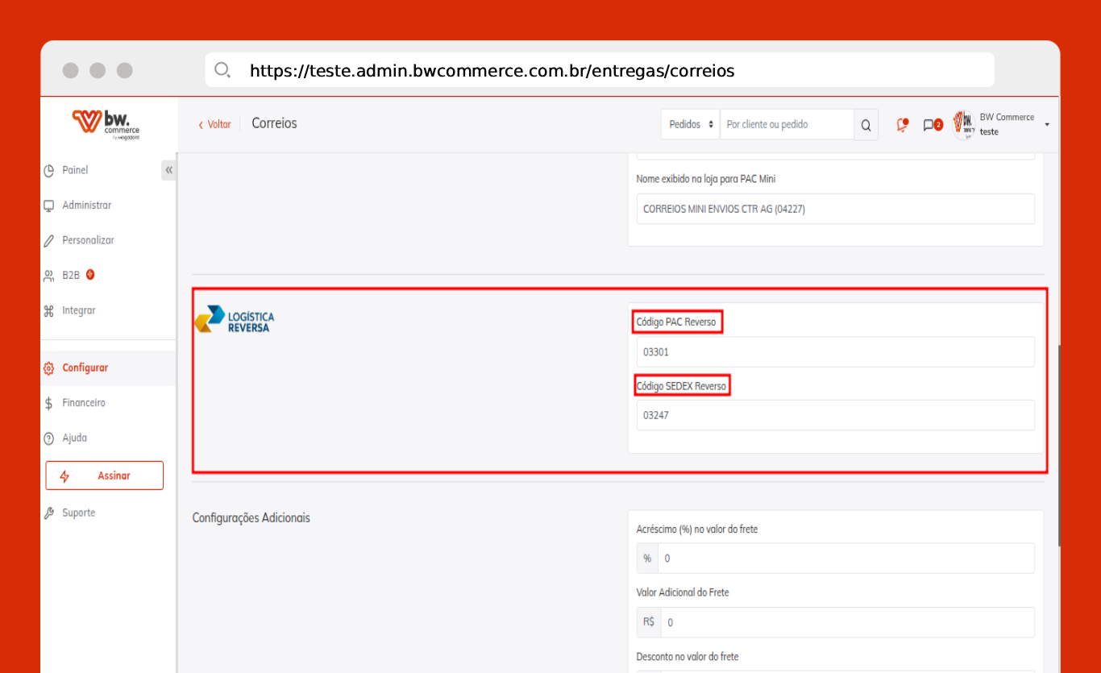
Task: Open the Administrar menu
Action: coord(86,206)
